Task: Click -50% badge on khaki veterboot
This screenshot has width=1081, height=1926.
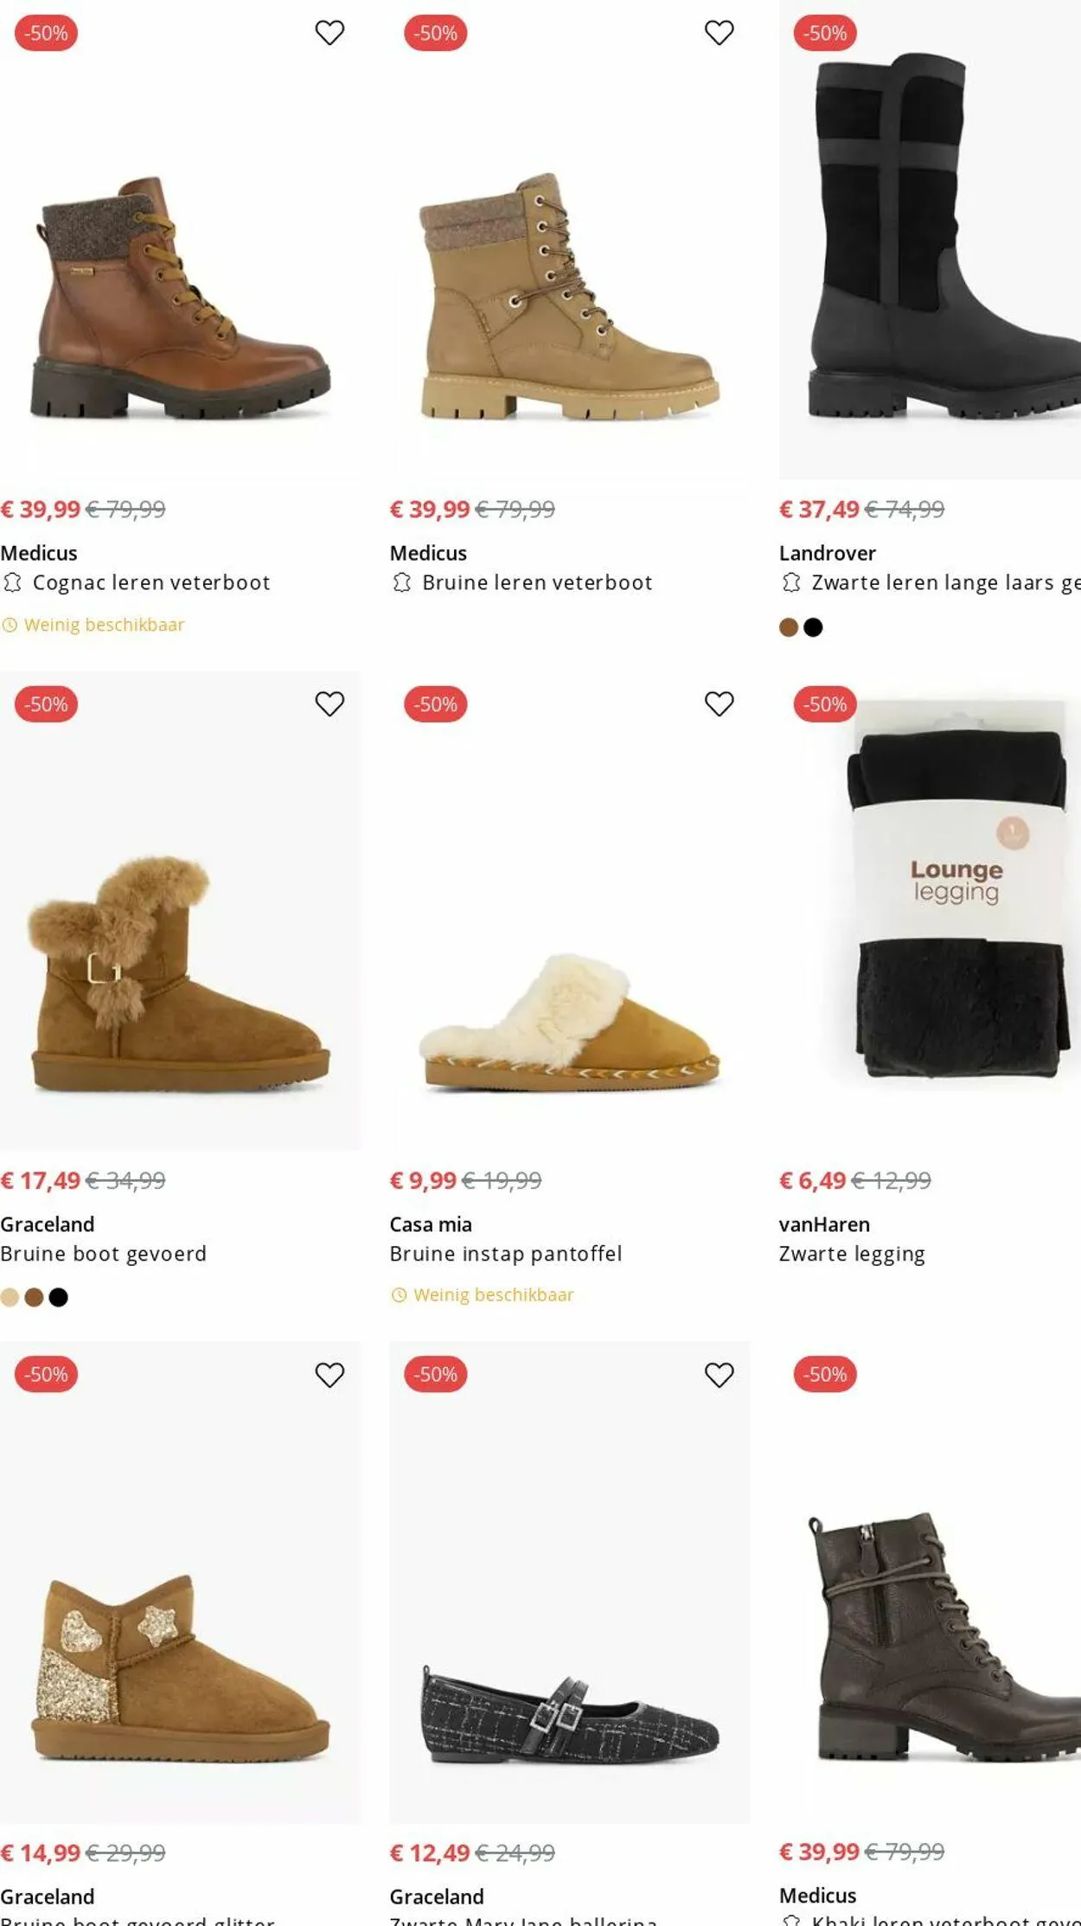Action: click(824, 1374)
